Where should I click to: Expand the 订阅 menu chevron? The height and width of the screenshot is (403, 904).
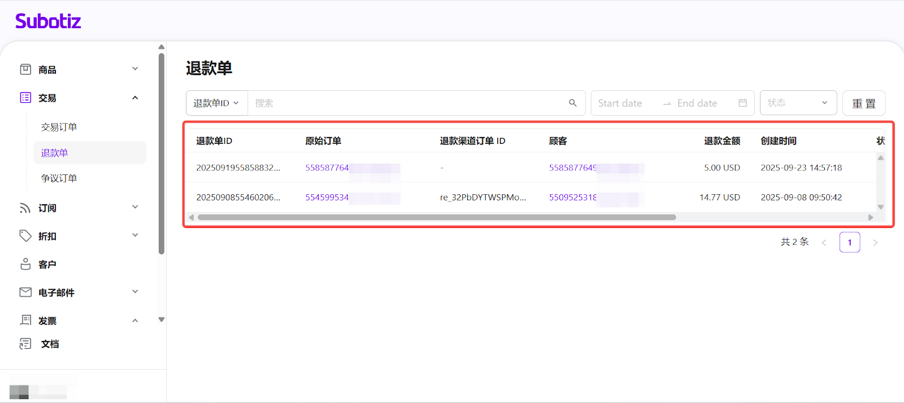coord(135,207)
